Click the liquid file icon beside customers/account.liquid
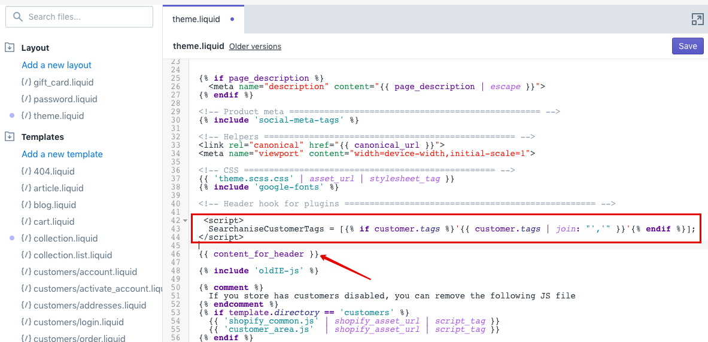Screen dimensions: 708x342 coord(26,271)
